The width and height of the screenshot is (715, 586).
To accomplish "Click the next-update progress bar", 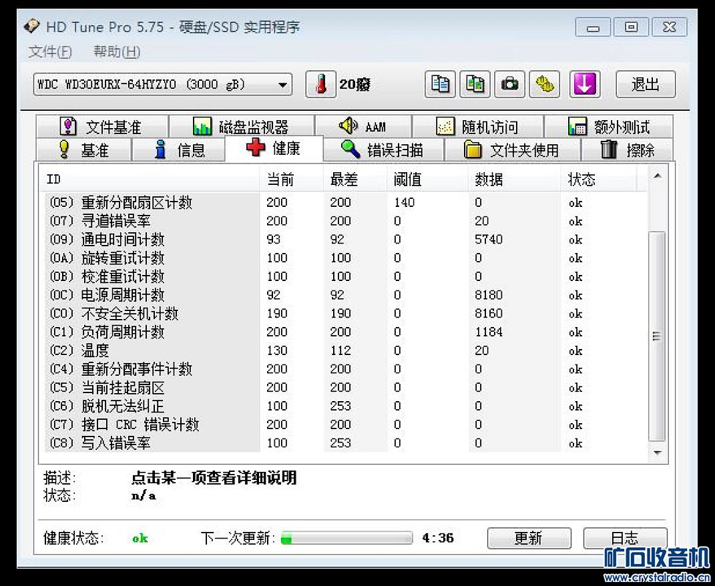I will click(346, 538).
